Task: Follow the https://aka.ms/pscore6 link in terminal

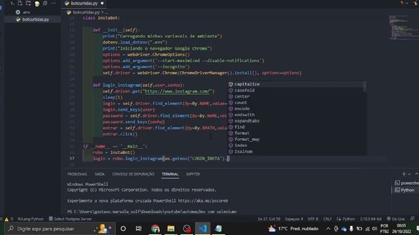Action: (203, 201)
